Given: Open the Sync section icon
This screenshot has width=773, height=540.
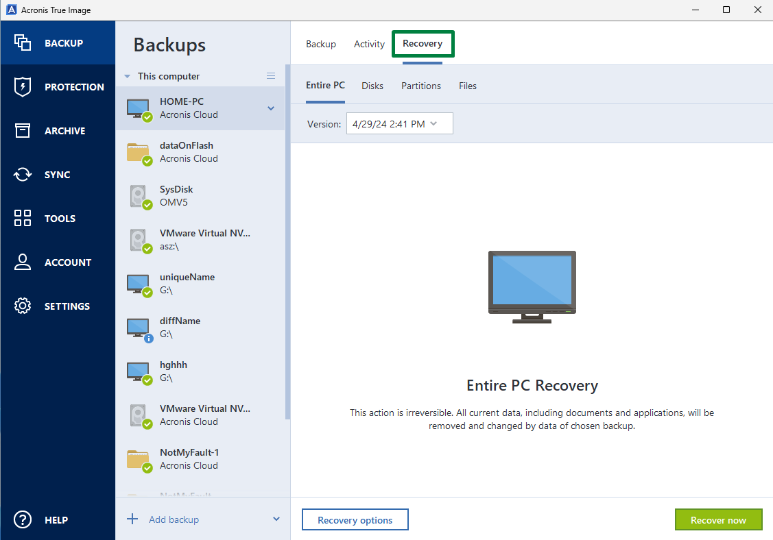Looking at the screenshot, I should (x=22, y=174).
